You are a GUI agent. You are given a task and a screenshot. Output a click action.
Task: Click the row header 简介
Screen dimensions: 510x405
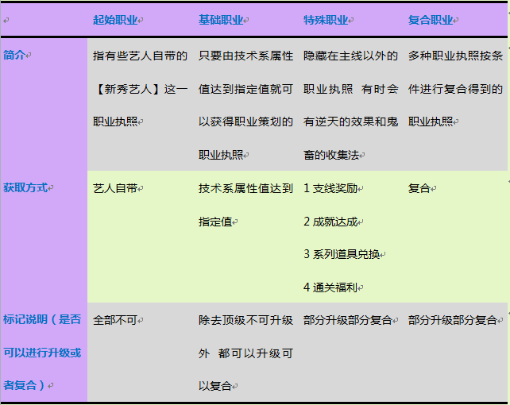tap(14, 55)
